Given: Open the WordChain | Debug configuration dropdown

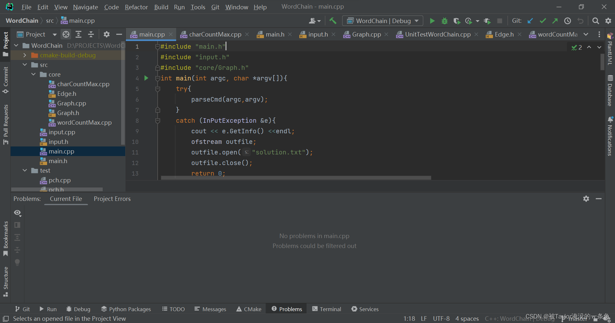Looking at the screenshot, I should [x=383, y=21].
